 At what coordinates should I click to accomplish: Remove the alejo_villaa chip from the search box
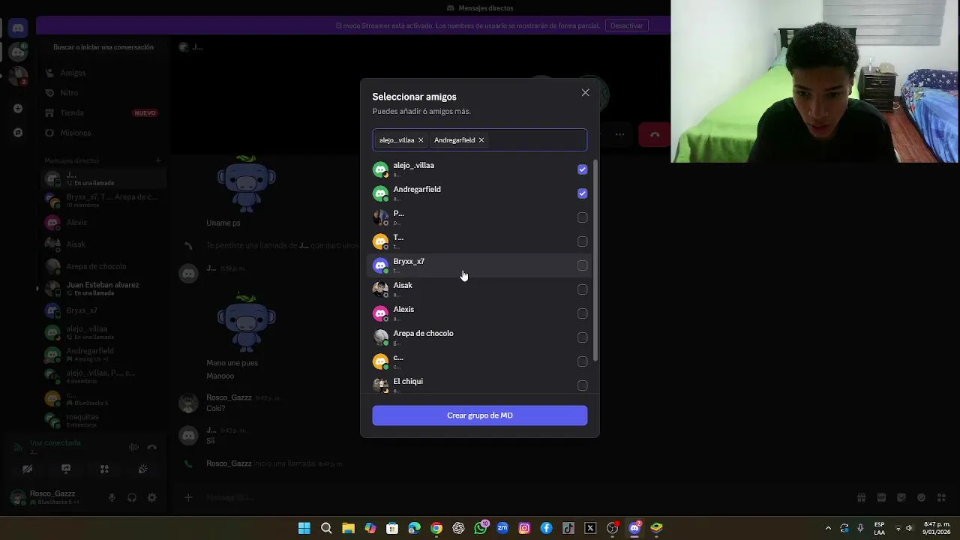421,140
